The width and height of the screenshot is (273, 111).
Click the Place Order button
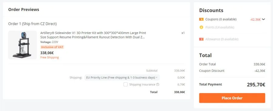[232, 98]
